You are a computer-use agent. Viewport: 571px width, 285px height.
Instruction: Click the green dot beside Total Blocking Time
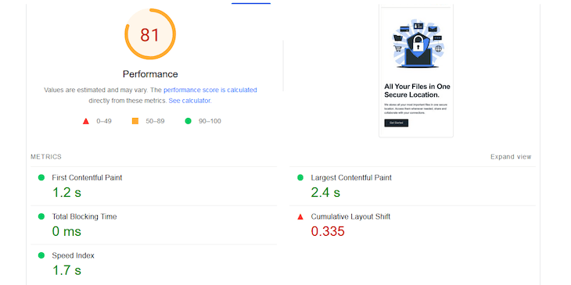41,216
